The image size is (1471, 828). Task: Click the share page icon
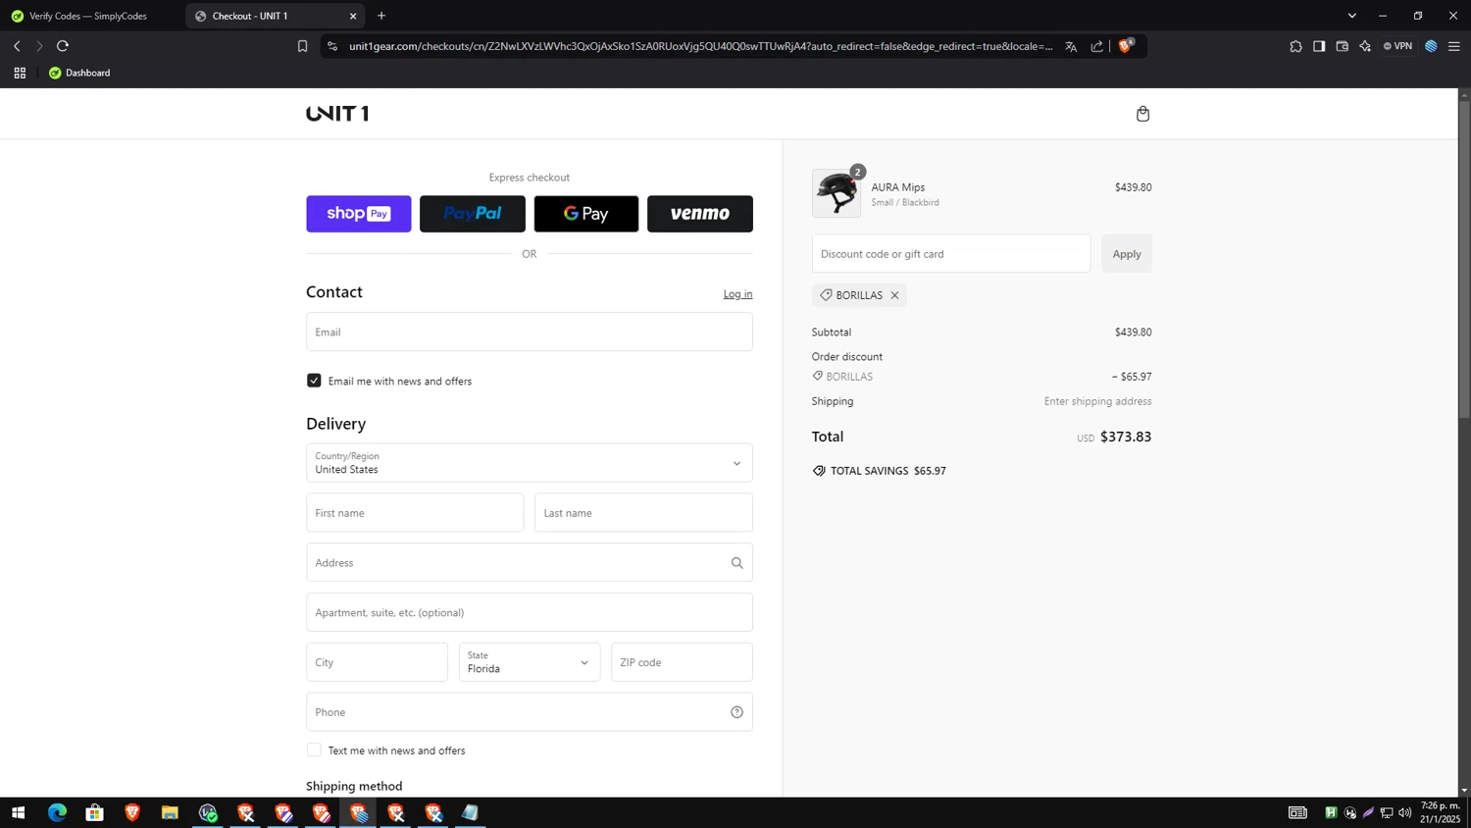pos(1096,46)
